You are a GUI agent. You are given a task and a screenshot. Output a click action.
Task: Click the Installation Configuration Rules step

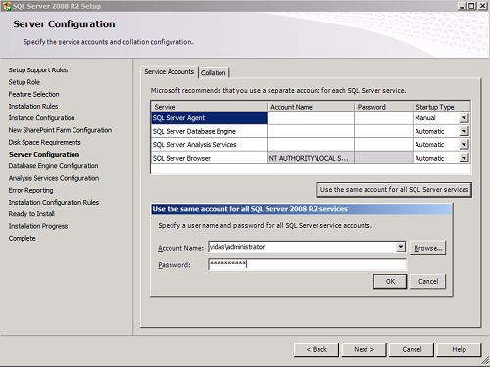coord(54,203)
